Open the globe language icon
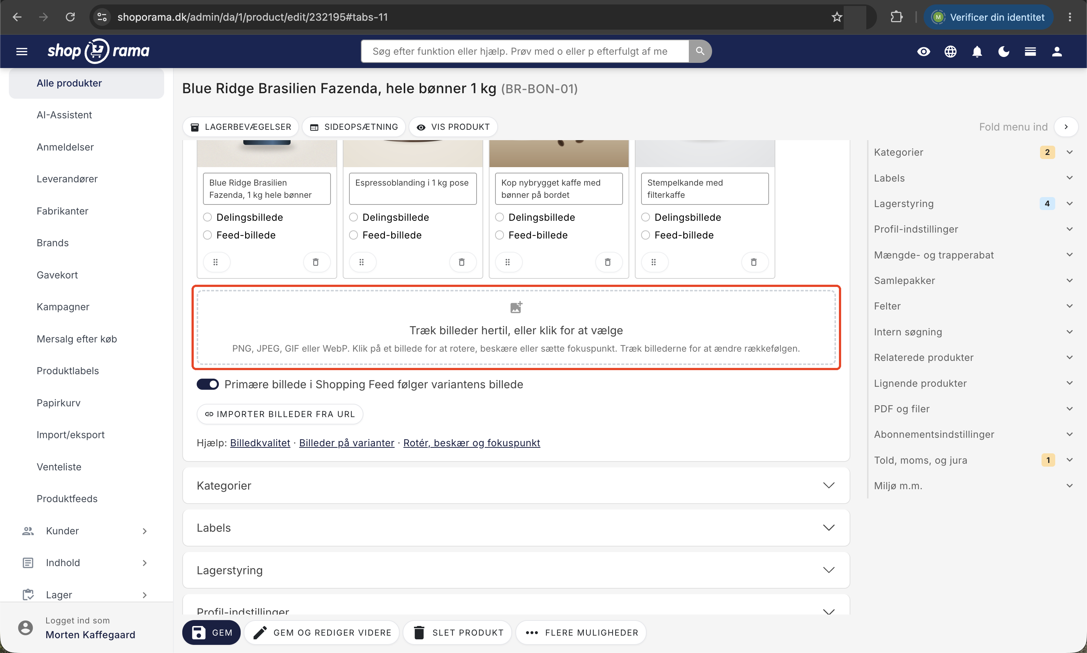Image resolution: width=1087 pixels, height=653 pixels. coord(950,51)
